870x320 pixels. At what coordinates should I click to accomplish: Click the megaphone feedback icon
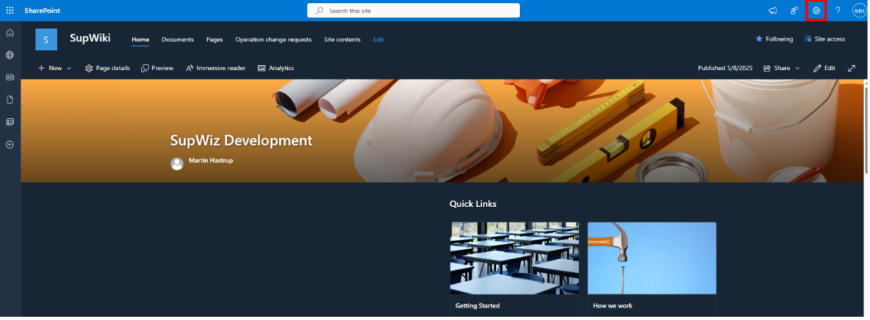coord(773,10)
